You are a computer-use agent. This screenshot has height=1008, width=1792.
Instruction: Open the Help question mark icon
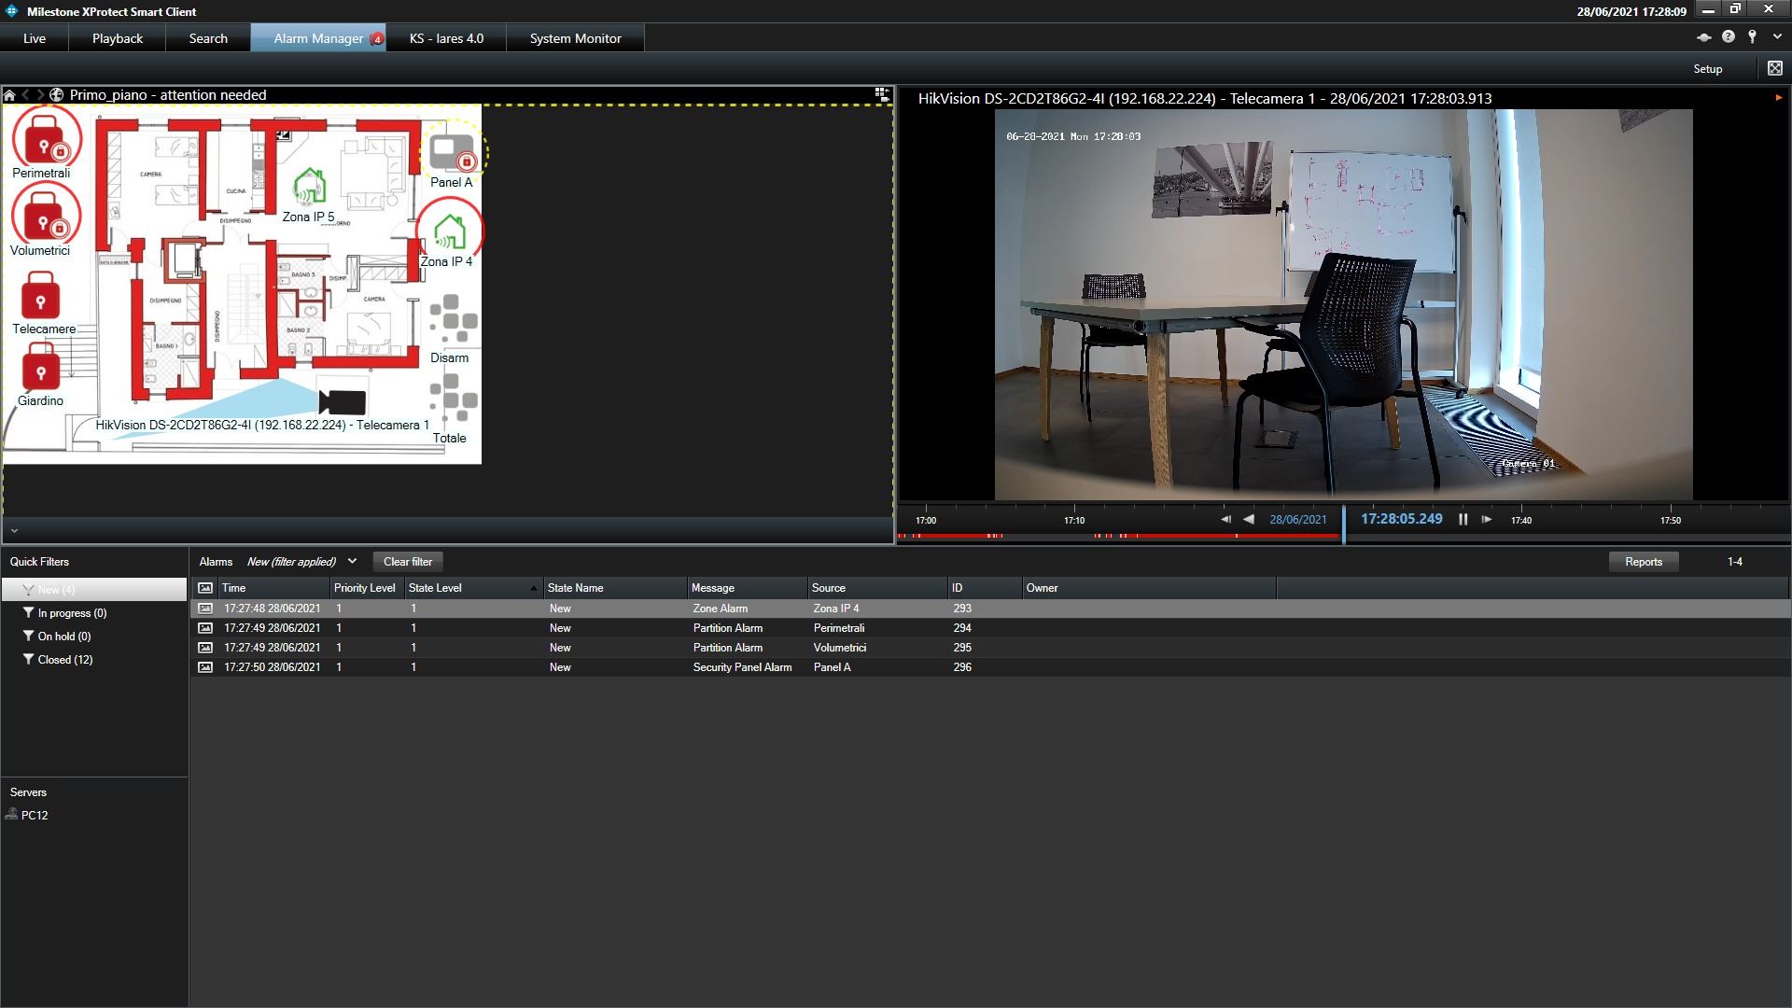pyautogui.click(x=1729, y=37)
